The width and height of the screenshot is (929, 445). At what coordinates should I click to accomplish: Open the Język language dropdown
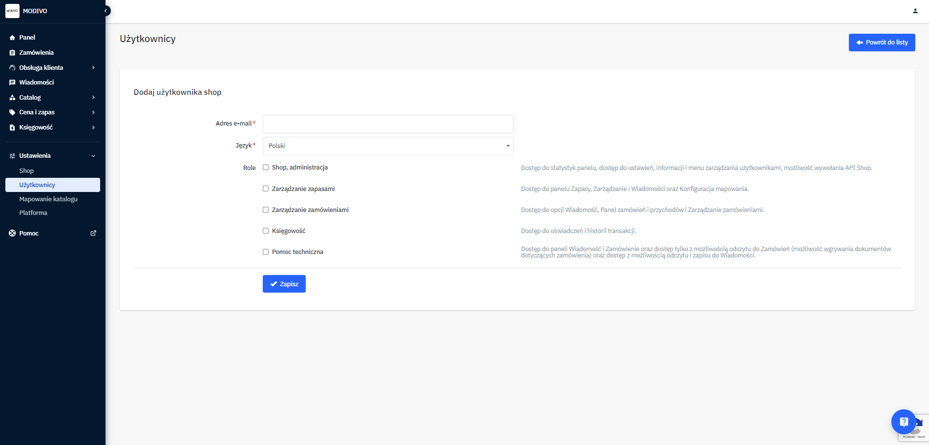pyautogui.click(x=388, y=146)
